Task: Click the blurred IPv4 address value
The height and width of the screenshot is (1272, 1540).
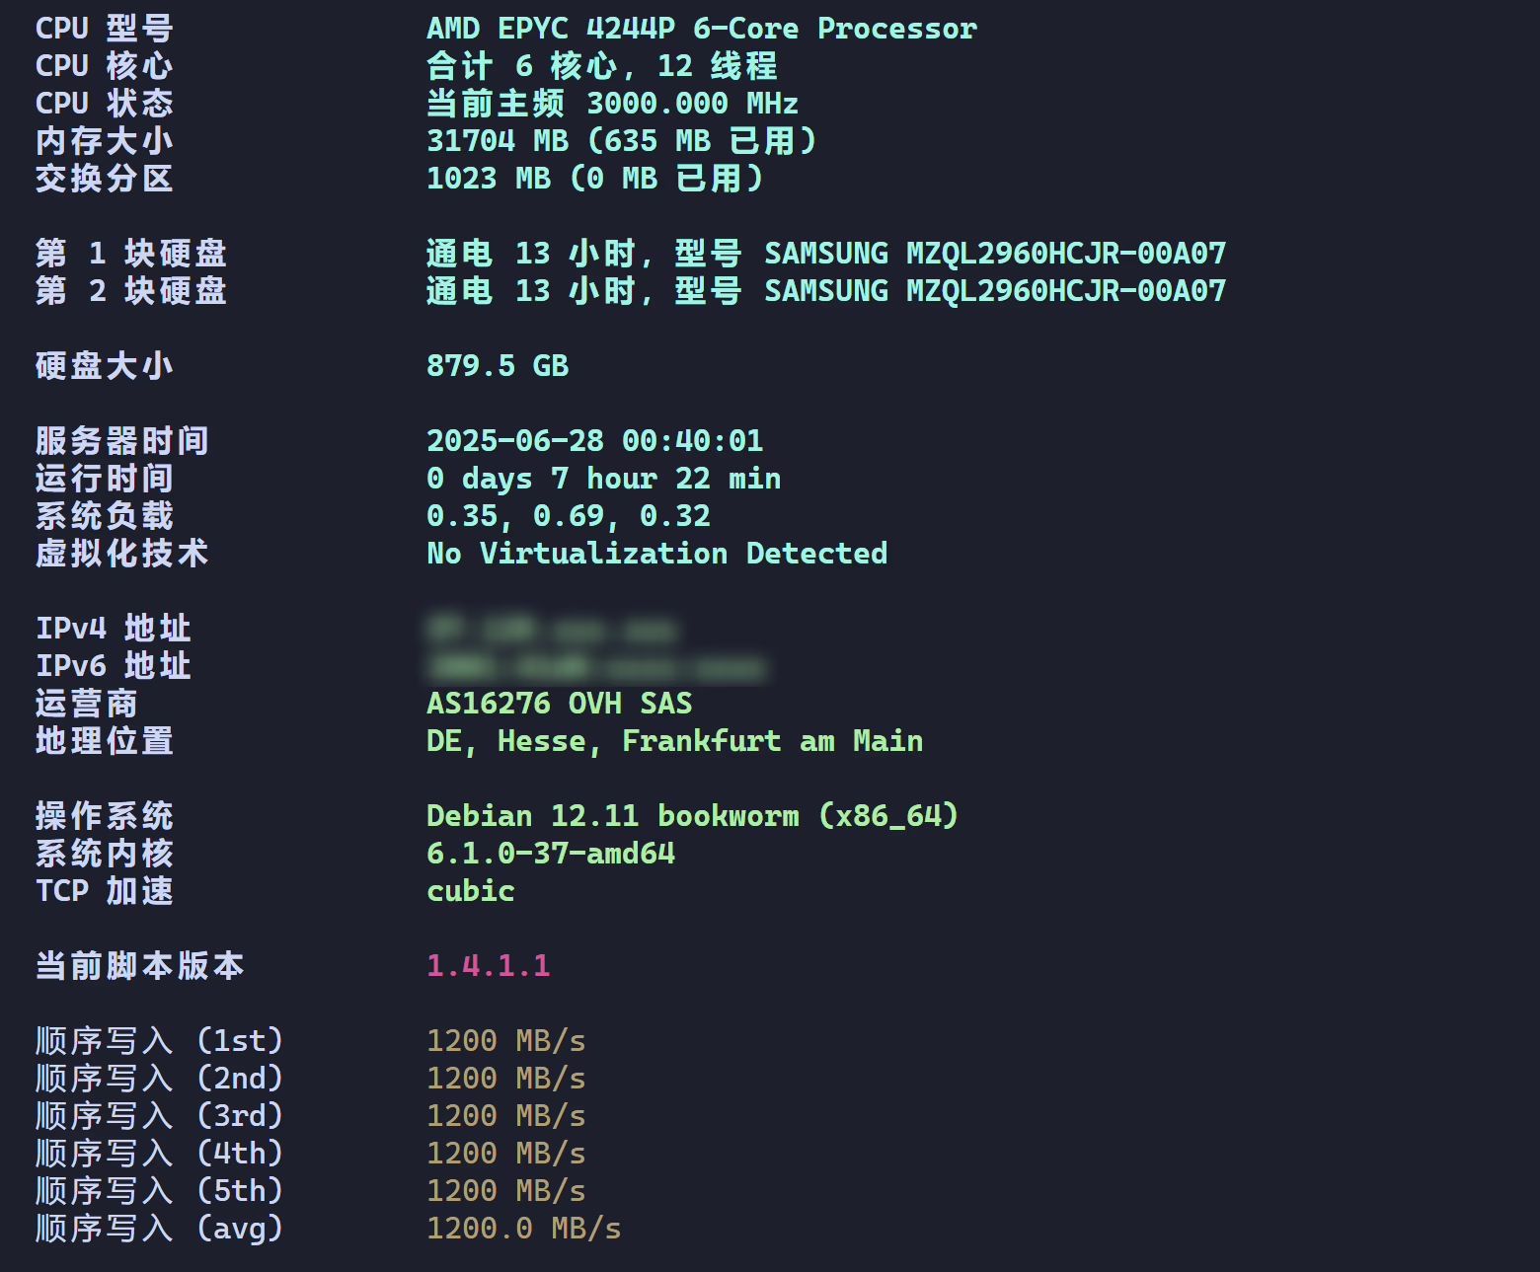Action: click(x=553, y=629)
